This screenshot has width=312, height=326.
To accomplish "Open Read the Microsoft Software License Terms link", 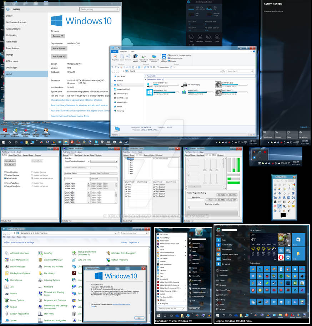I will (70, 116).
